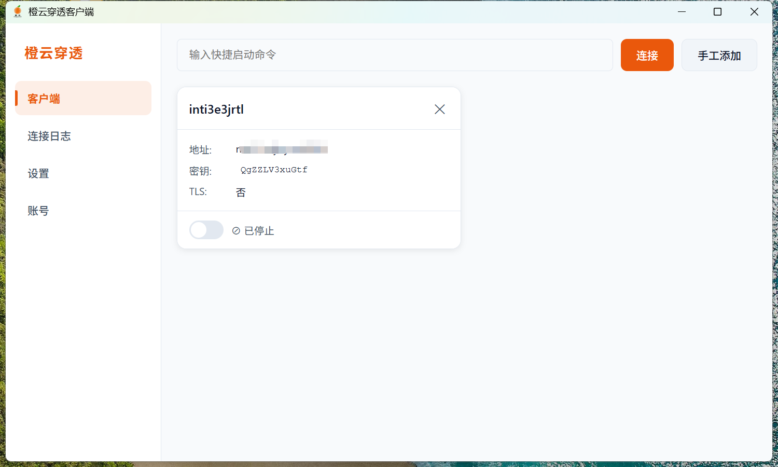Viewport: 778px width, 467px height.
Task: Minimize the 橙云穿透客户端 window
Action: pos(682,11)
